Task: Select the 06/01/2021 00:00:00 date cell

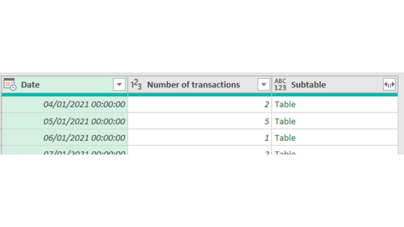Action: (x=84, y=138)
